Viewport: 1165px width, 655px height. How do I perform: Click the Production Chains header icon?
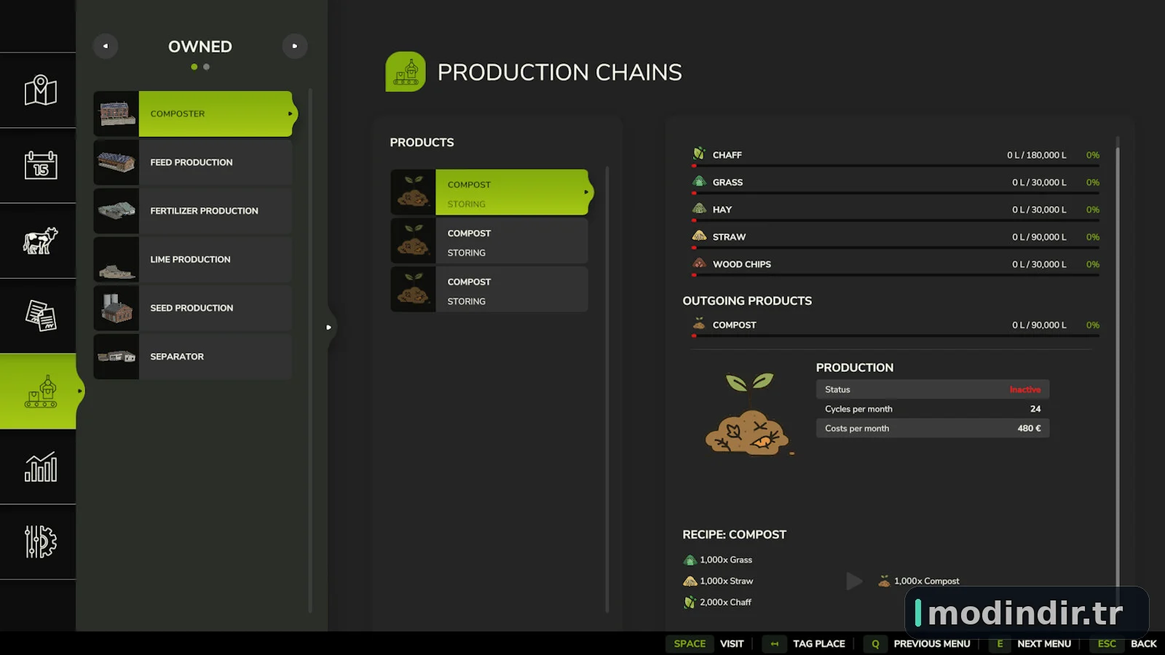pyautogui.click(x=406, y=71)
